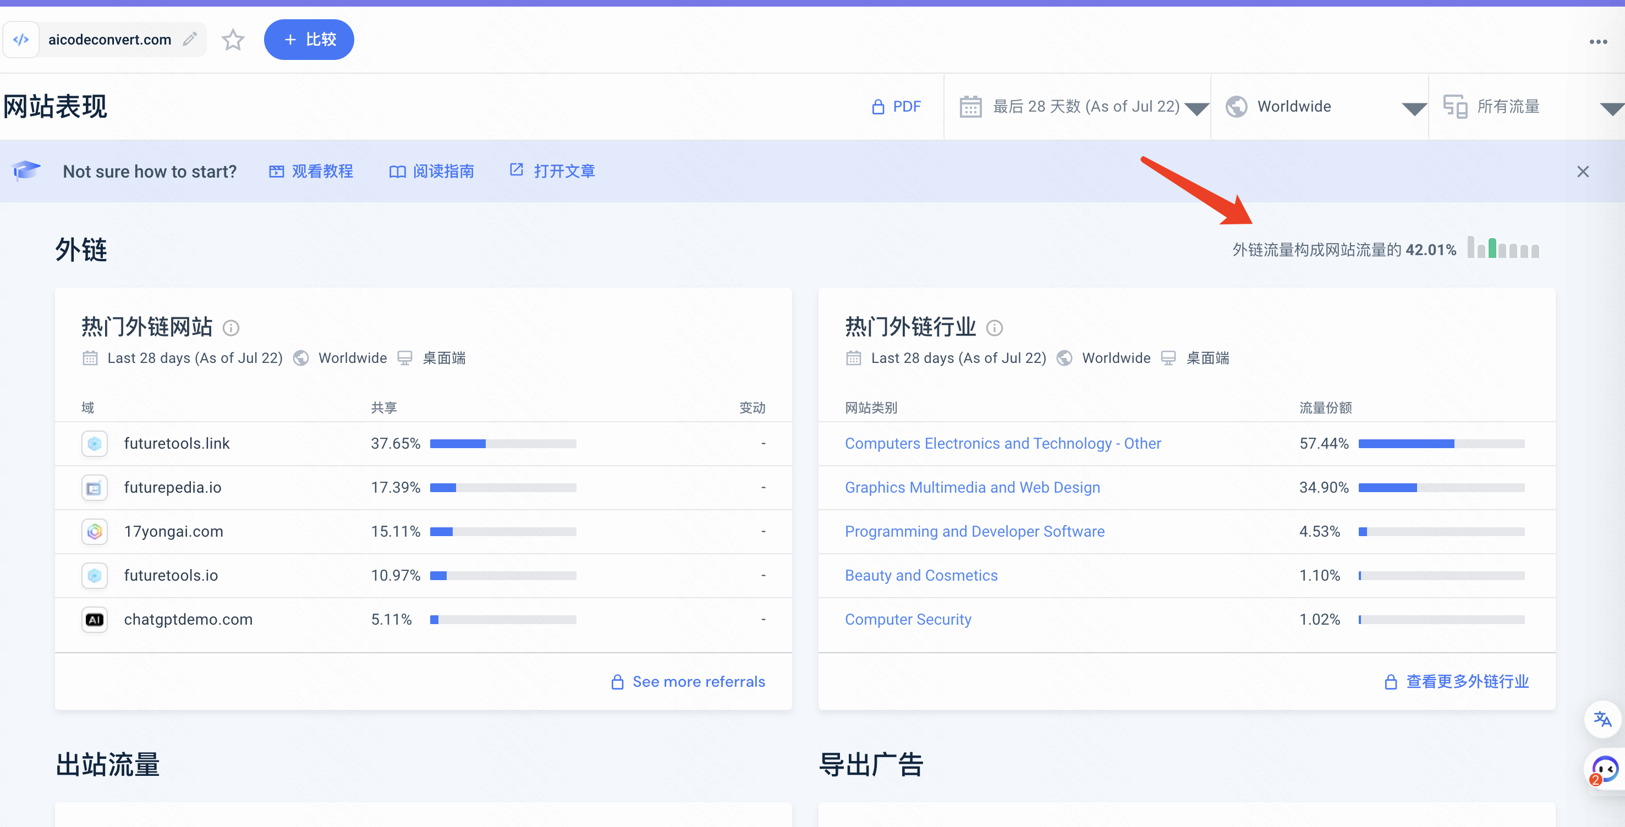Click the 域 column header

tap(87, 408)
